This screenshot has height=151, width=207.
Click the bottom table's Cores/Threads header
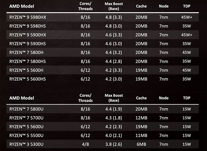[85, 98]
